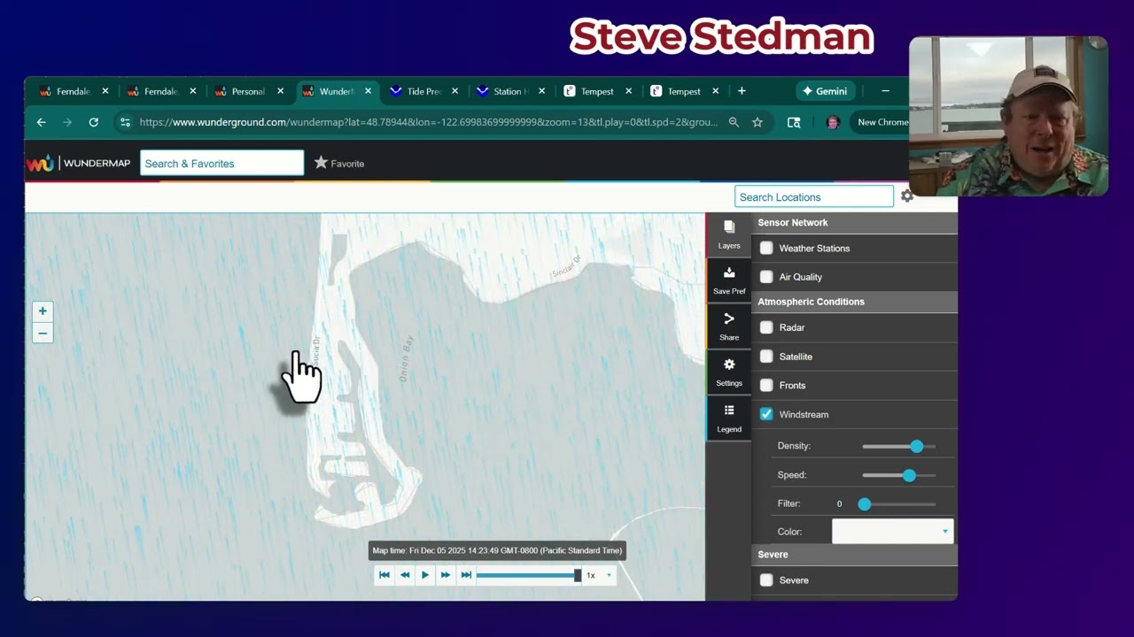
Task: Open the Settings gear in map sidebar
Action: pos(729,372)
